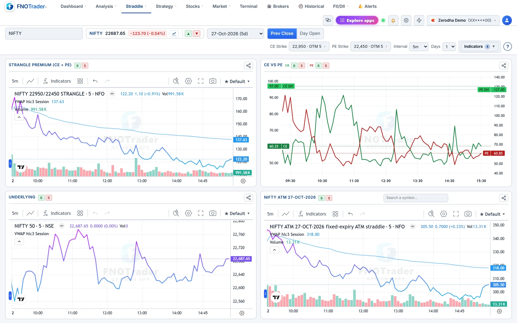The image size is (517, 323).
Task: Open the mini chart icon beside NIFTY price
Action: pos(174,34)
